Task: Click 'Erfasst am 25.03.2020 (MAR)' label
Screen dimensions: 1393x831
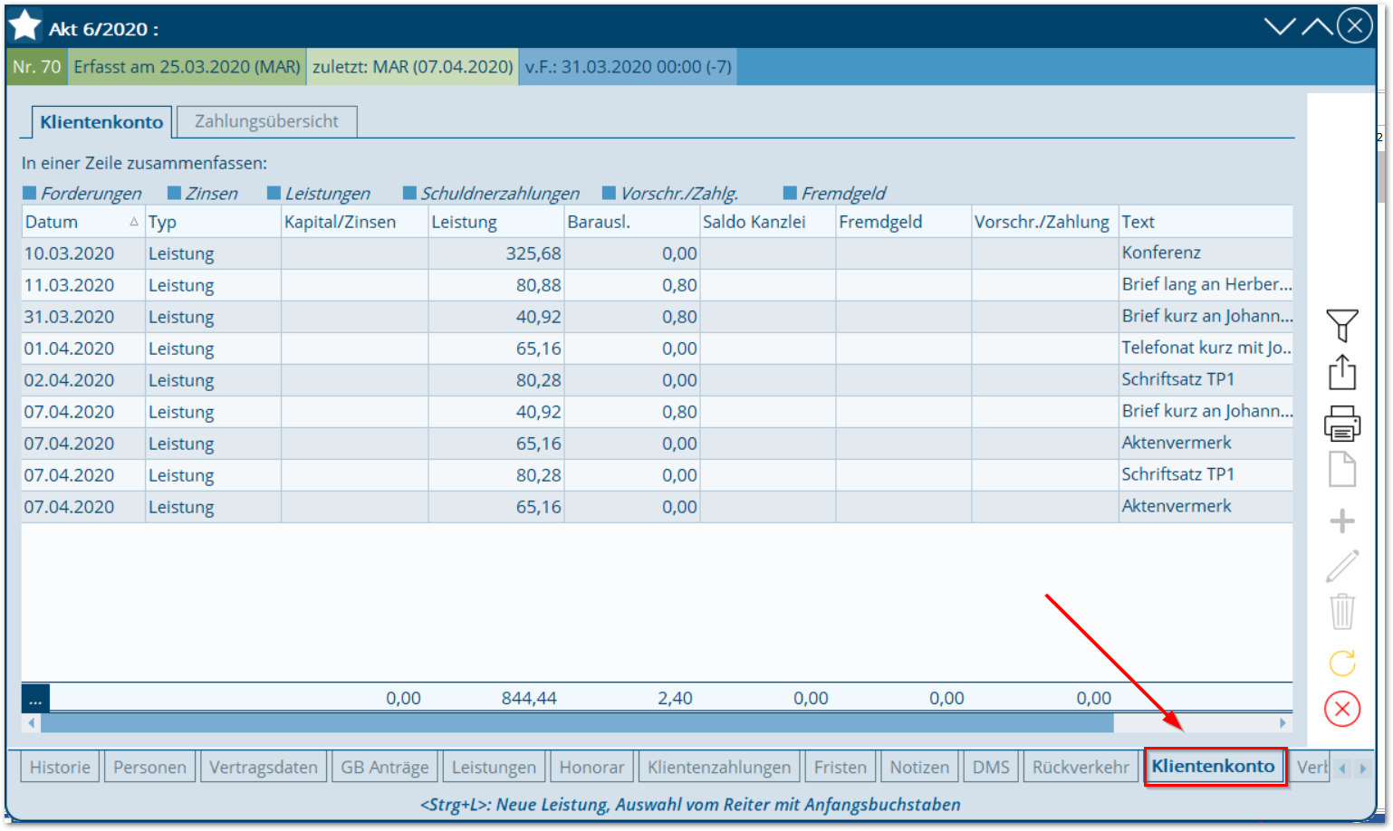Action: pyautogui.click(x=187, y=67)
